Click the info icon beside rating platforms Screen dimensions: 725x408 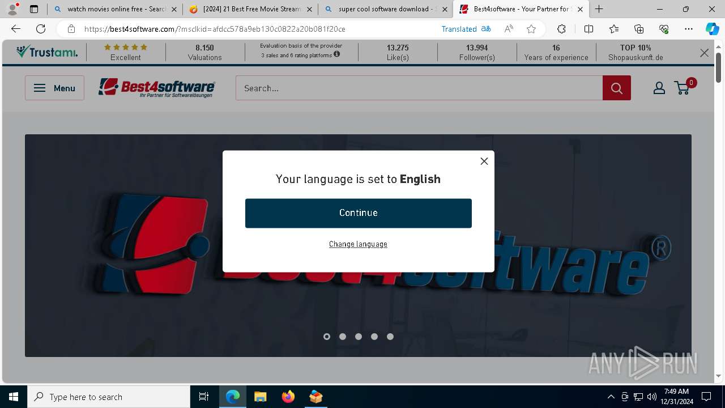pyautogui.click(x=337, y=54)
